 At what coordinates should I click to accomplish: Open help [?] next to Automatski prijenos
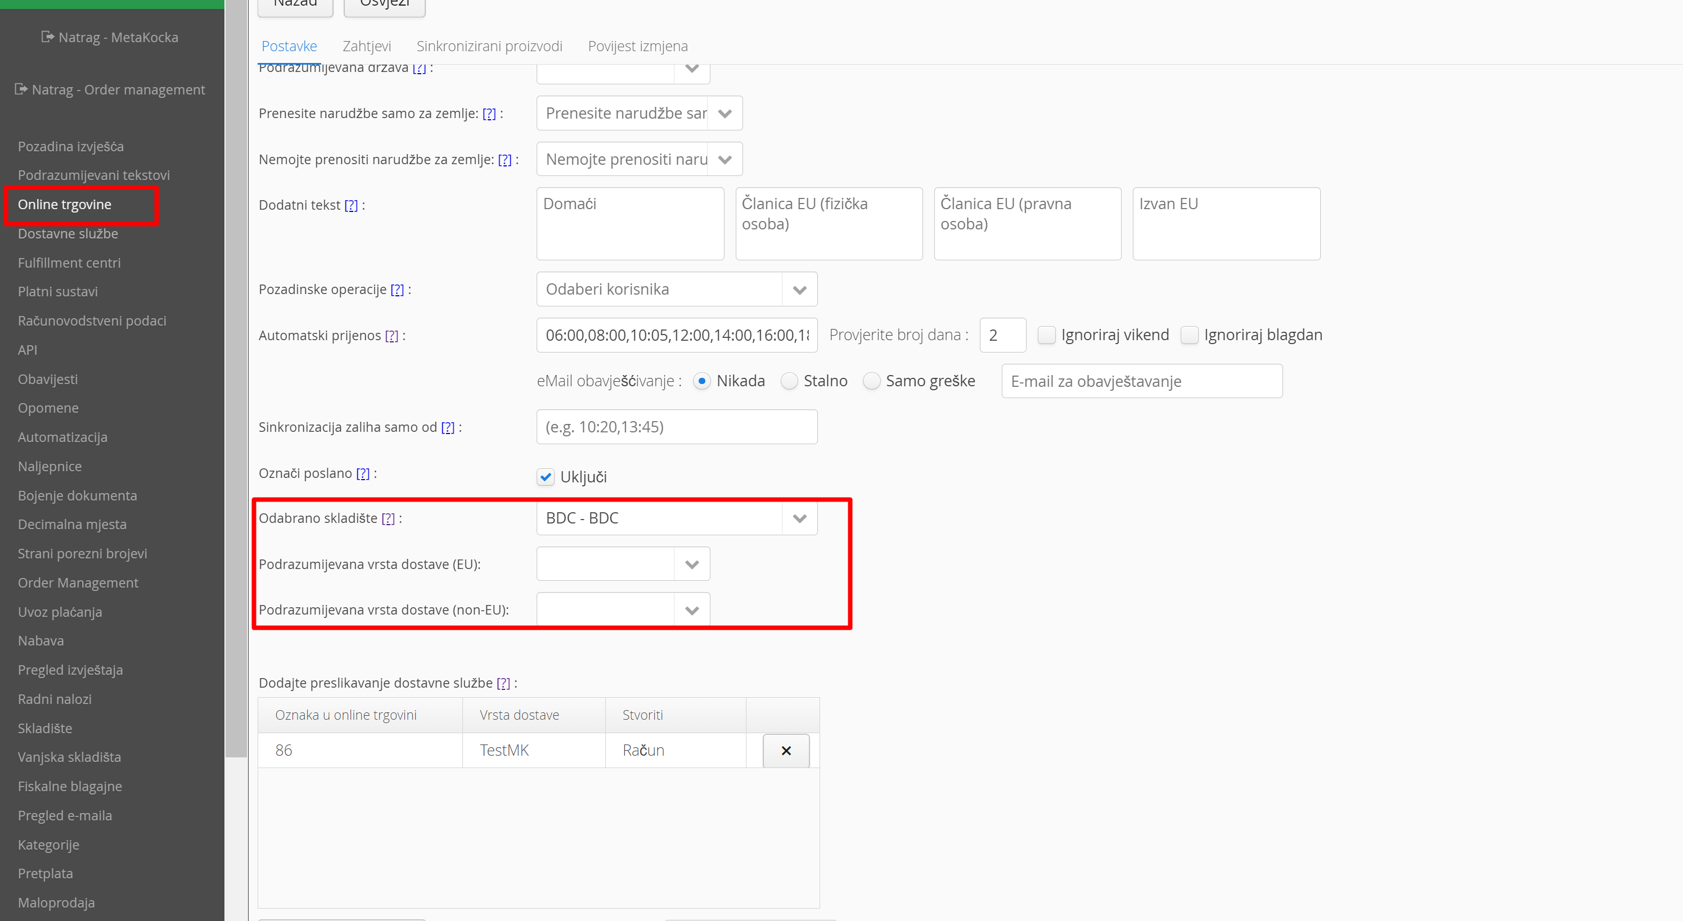[391, 336]
